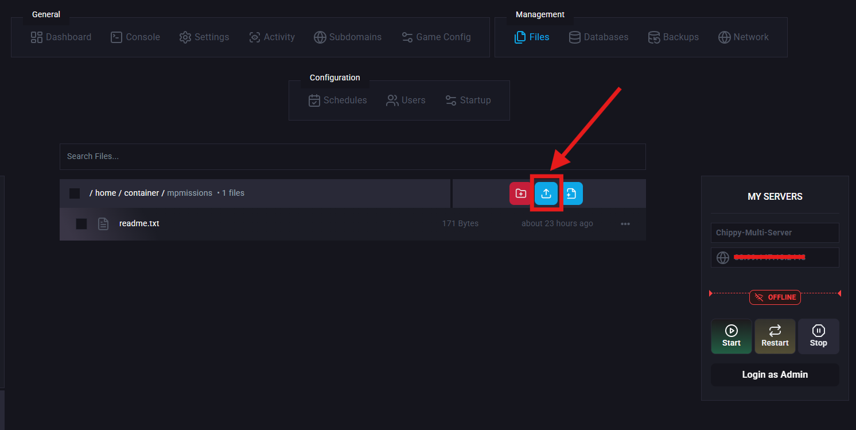Screen dimensions: 856x430
Task: Click the red new folder icon
Action: [x=521, y=193]
